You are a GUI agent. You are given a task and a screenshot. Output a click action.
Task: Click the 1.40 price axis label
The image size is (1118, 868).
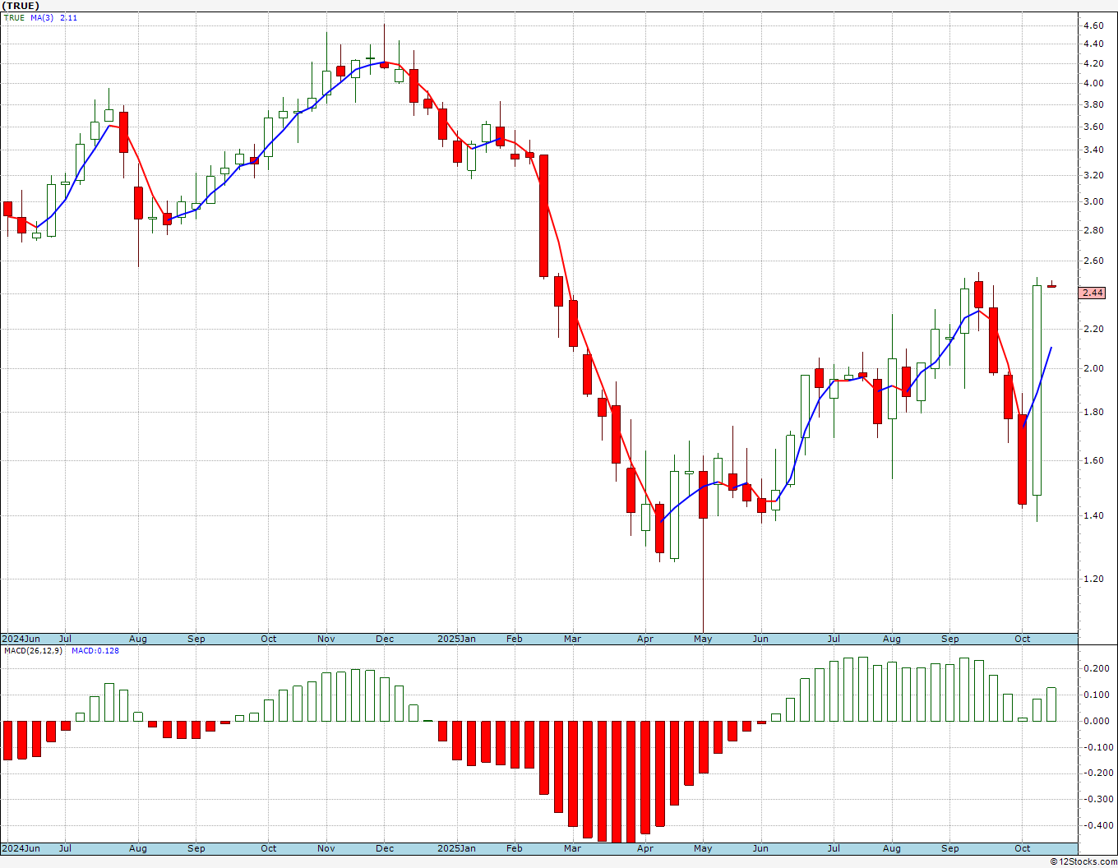[1093, 515]
